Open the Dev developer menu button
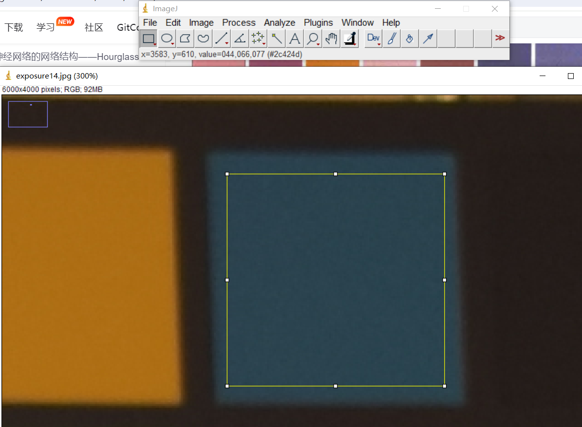Screen dimensions: 582x427 tap(374, 39)
